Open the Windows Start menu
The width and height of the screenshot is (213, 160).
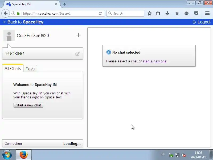click(7, 155)
